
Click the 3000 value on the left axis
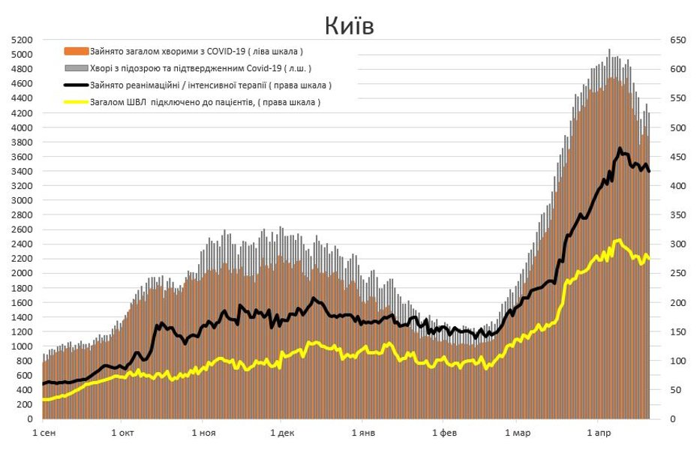(23, 200)
